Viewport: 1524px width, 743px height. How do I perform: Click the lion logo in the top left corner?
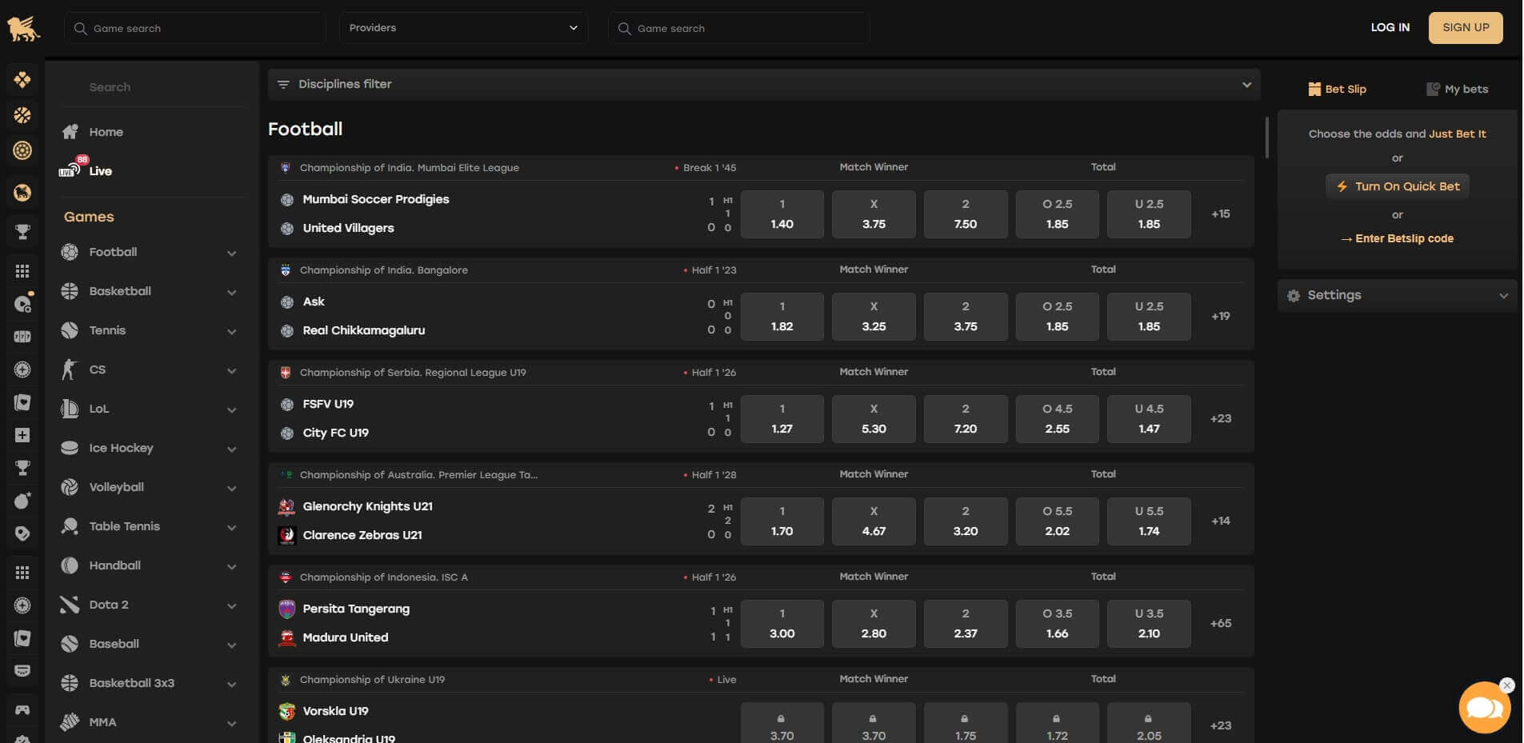point(22,26)
